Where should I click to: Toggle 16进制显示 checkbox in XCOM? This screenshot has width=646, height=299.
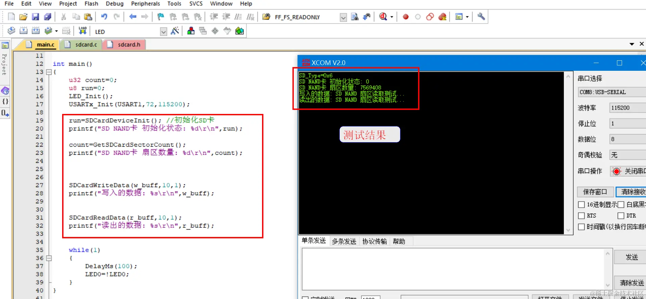click(x=581, y=205)
